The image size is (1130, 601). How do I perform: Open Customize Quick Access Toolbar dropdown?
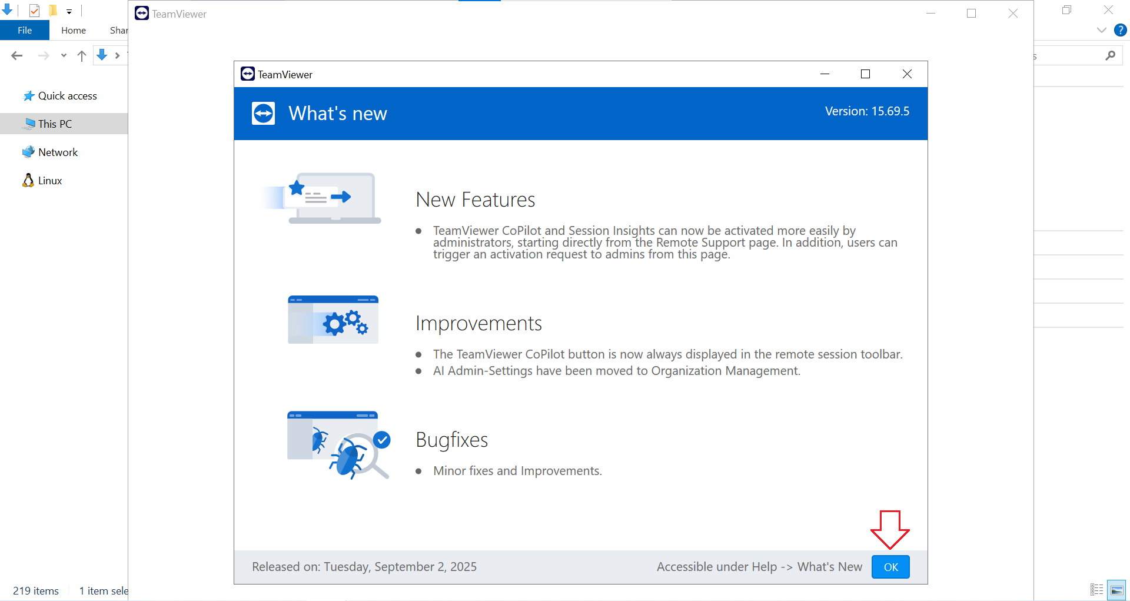pyautogui.click(x=69, y=11)
